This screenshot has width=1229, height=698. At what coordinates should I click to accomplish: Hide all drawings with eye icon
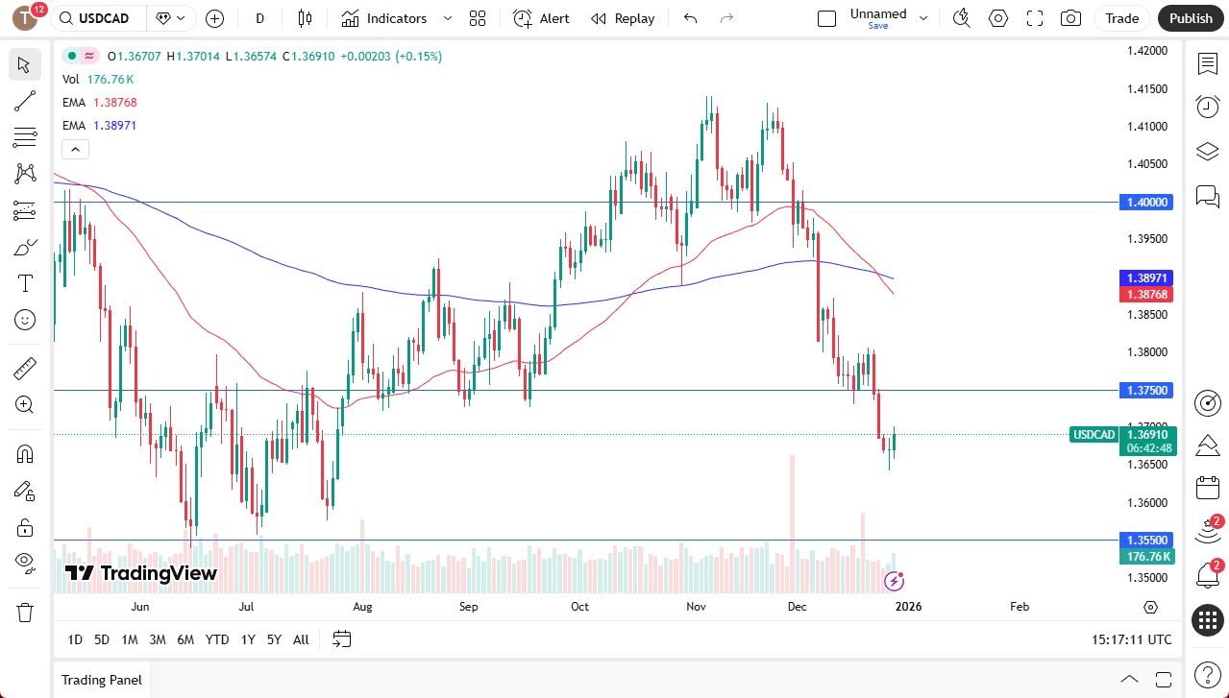(25, 562)
